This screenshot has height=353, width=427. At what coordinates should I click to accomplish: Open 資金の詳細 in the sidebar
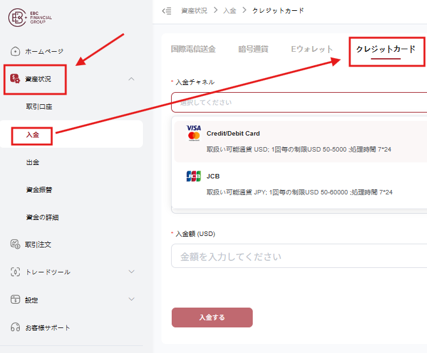tap(42, 217)
